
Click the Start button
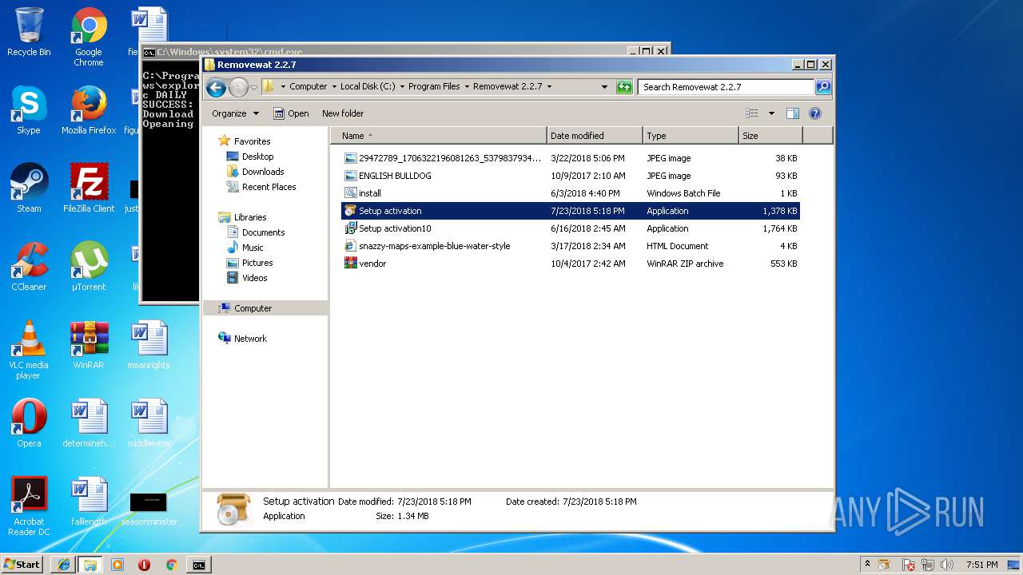tap(22, 565)
